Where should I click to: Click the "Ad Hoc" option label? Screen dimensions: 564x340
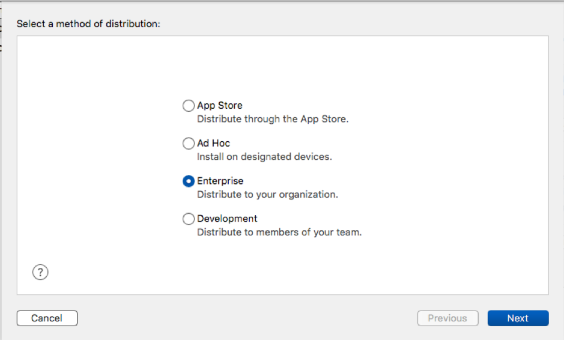[x=214, y=144]
